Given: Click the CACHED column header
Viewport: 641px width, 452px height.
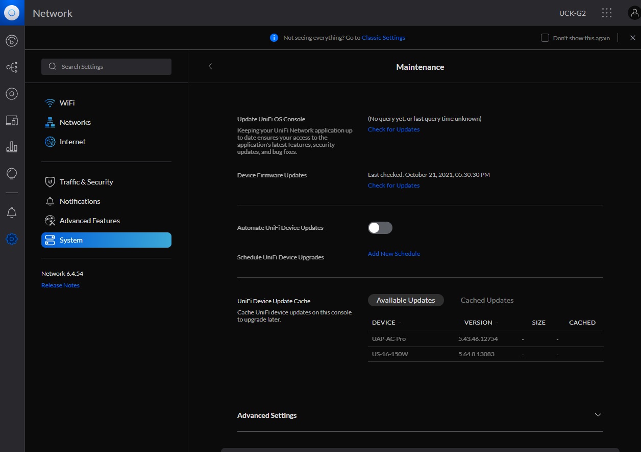Looking at the screenshot, I should pyautogui.click(x=582, y=323).
